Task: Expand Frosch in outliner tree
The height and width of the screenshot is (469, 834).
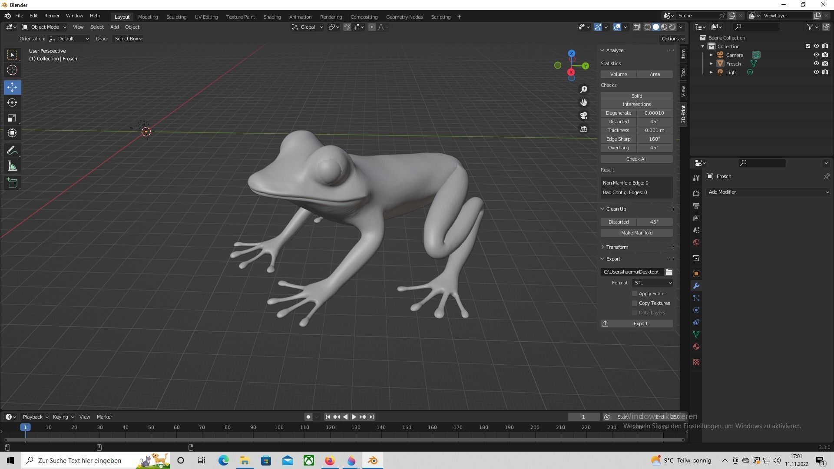Action: 712,64
